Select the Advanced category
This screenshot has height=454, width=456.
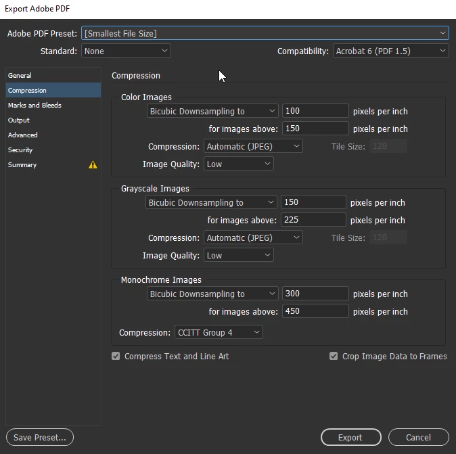tap(53, 135)
